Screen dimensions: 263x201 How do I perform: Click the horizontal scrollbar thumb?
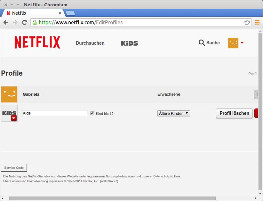point(112,198)
